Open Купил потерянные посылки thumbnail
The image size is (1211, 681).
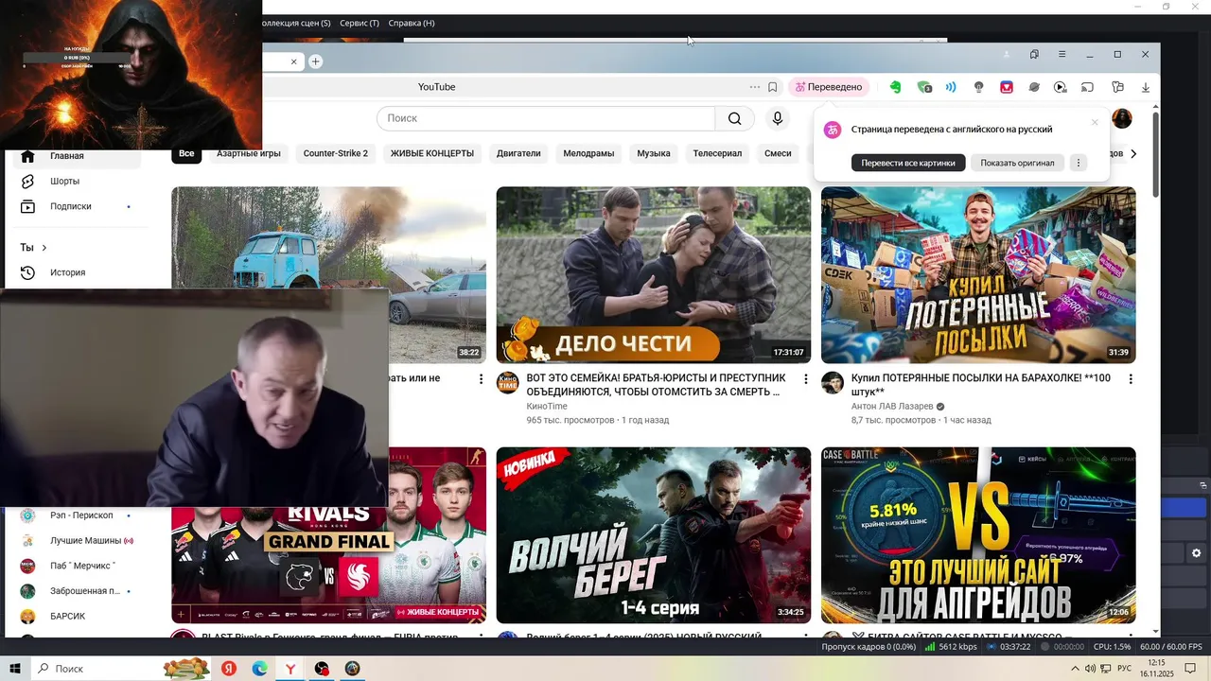pyautogui.click(x=978, y=274)
